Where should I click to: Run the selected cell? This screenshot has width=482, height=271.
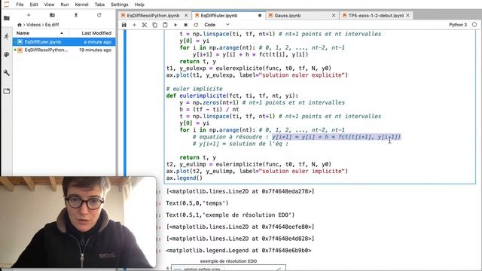(x=175, y=25)
